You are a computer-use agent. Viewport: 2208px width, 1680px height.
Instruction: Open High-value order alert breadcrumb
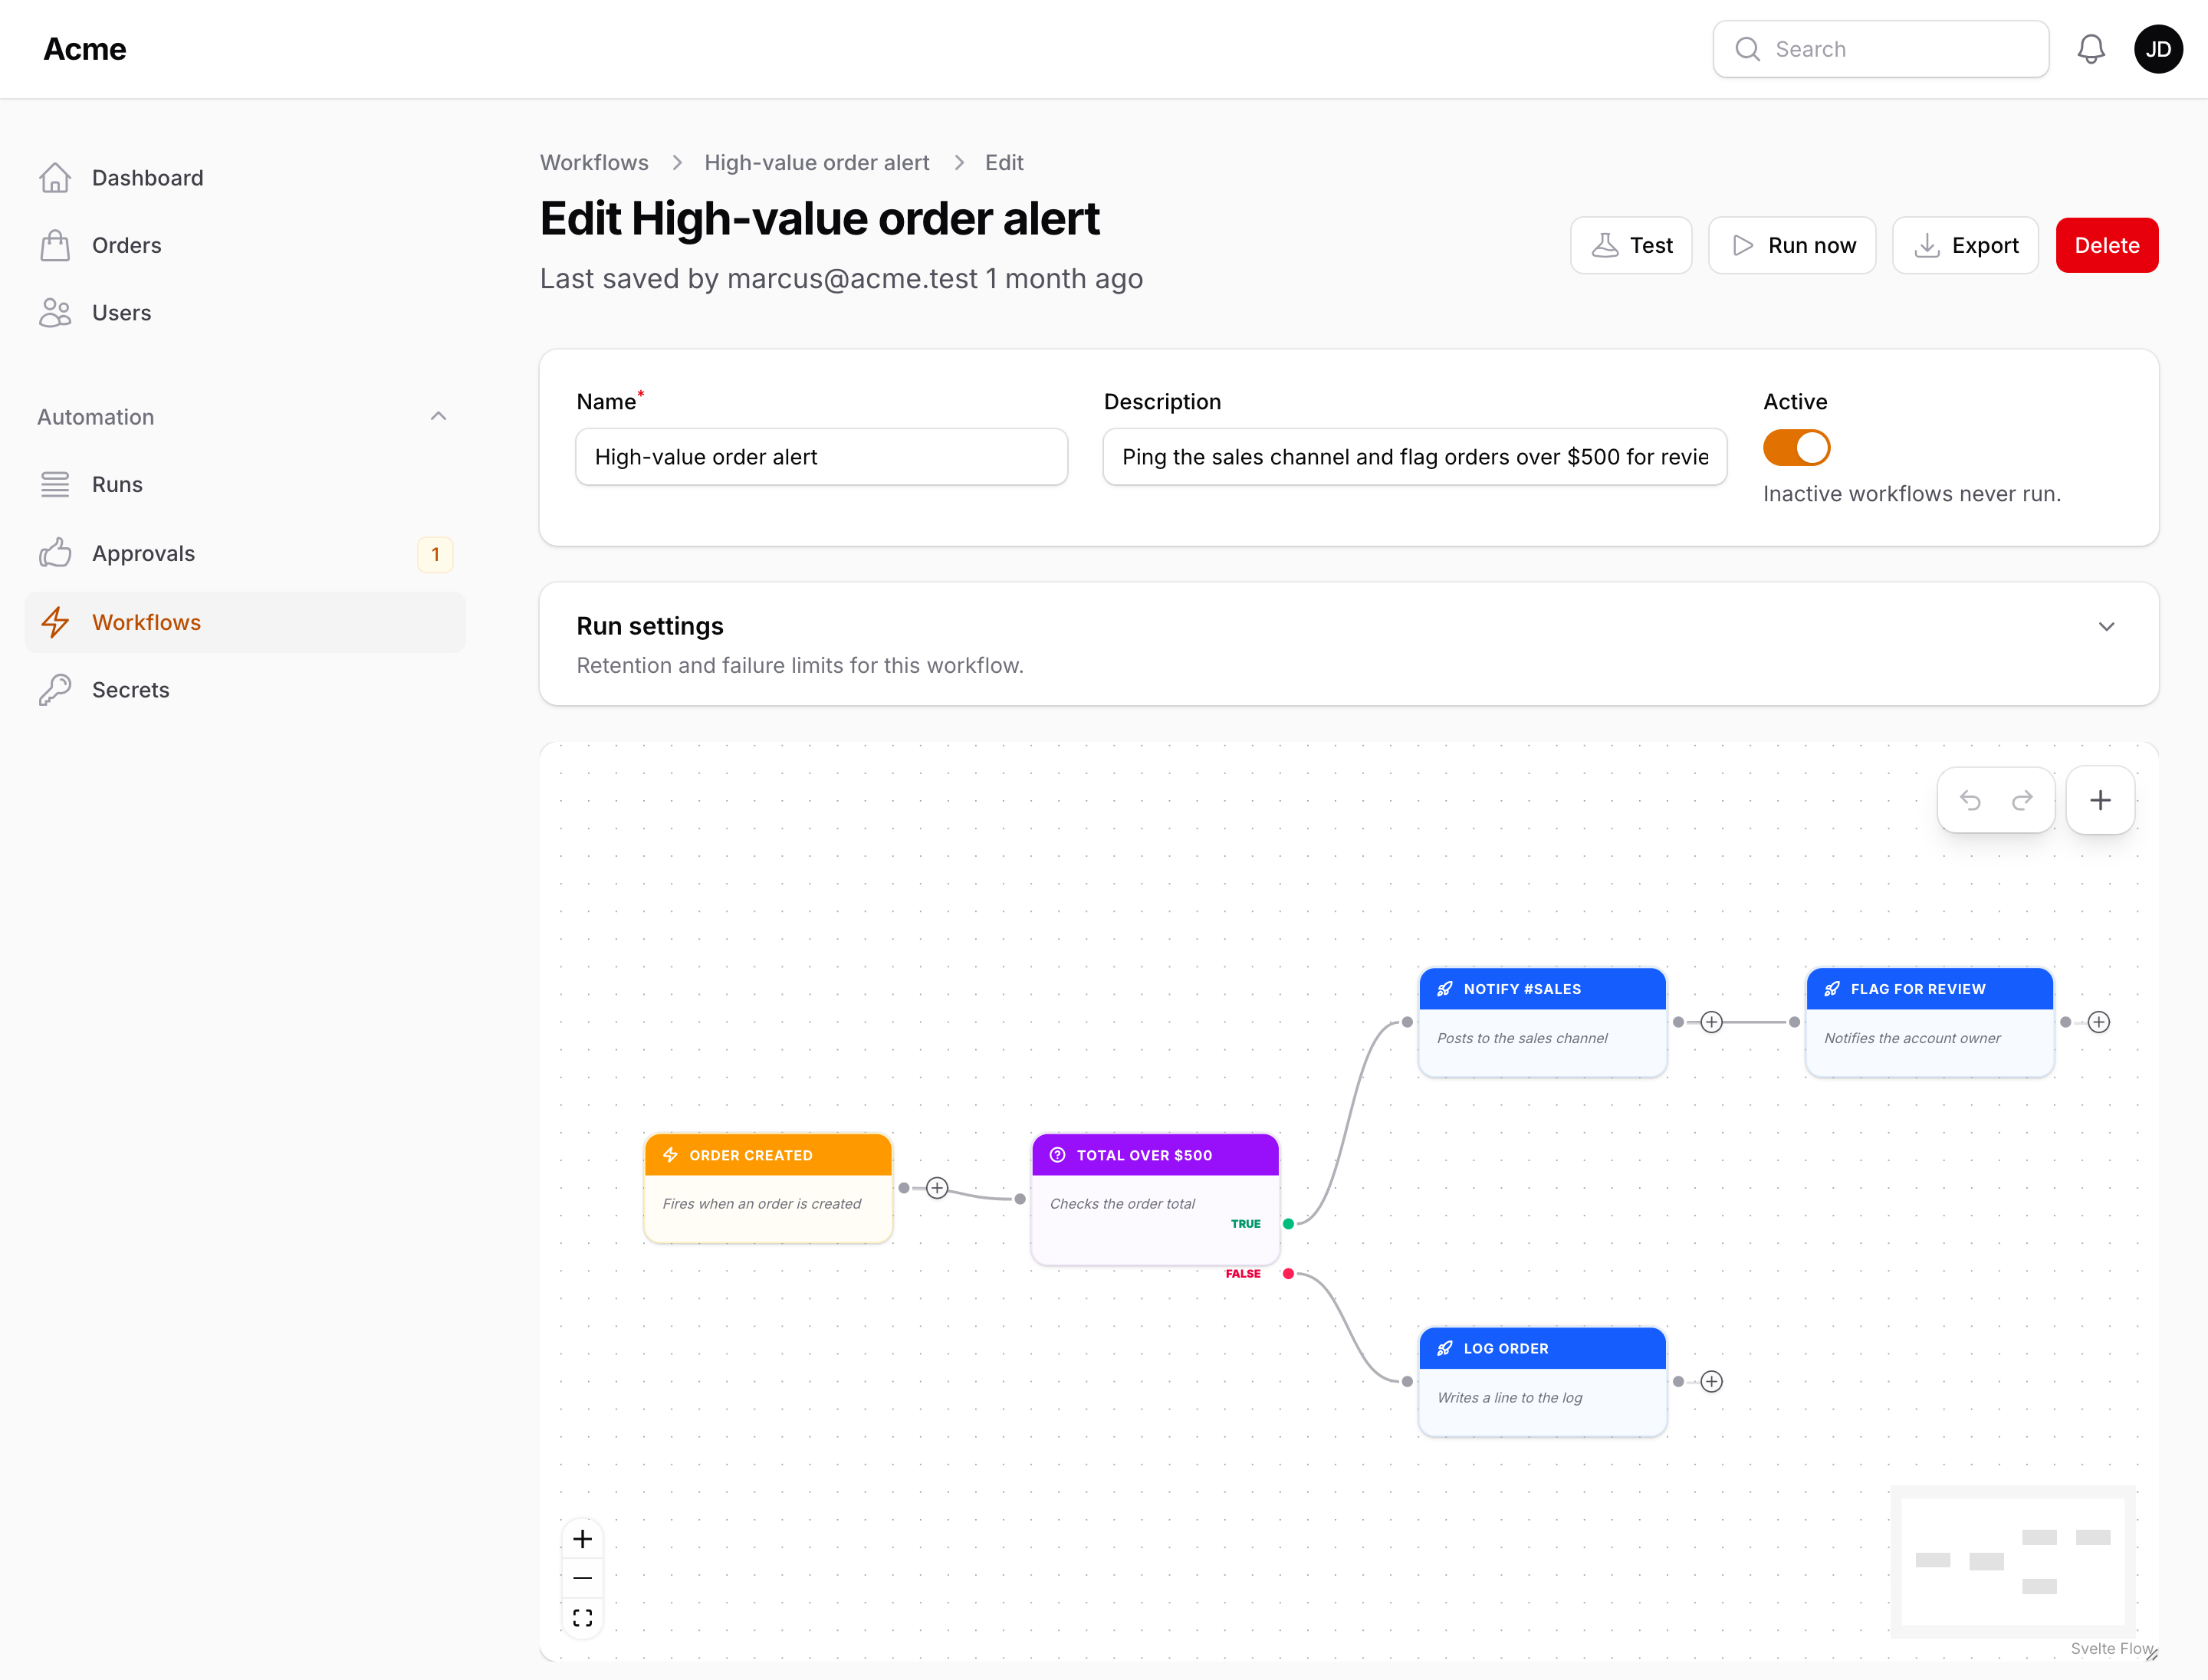tap(816, 162)
